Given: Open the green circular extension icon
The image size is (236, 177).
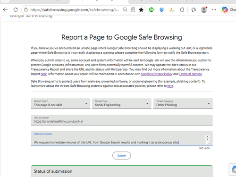Looking at the screenshot, I should (151, 10).
